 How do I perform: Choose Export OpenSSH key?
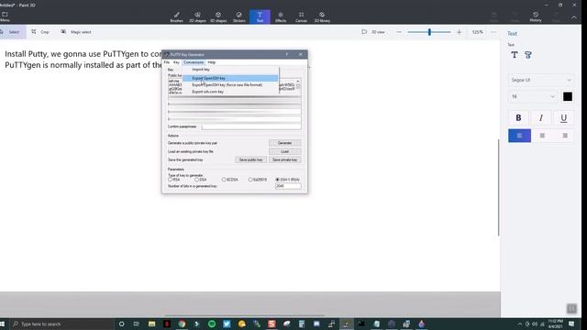pos(230,78)
